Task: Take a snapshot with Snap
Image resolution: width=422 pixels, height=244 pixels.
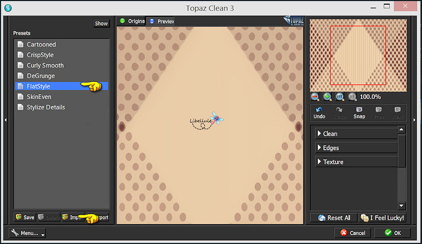Action: [x=359, y=113]
